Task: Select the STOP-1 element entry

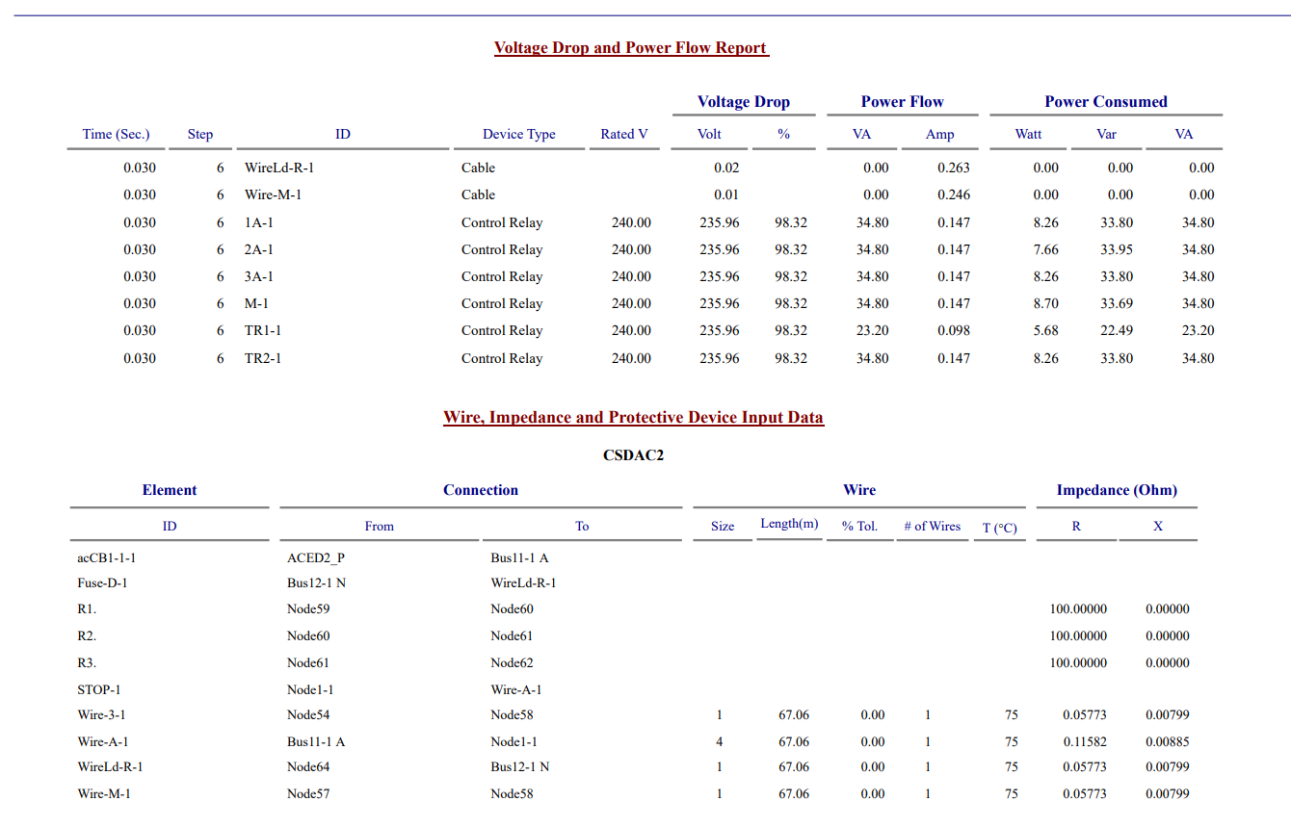Action: [99, 690]
